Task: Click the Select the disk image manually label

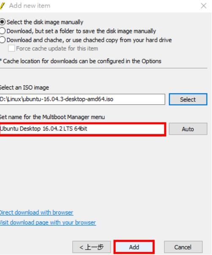Action: click(45, 22)
